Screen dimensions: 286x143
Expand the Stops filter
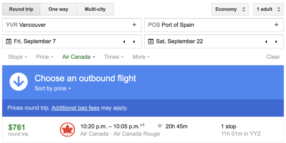18,57
